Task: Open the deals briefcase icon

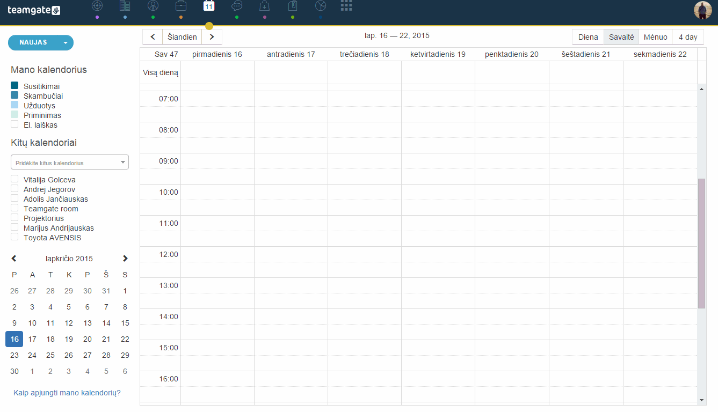Action: click(x=181, y=6)
